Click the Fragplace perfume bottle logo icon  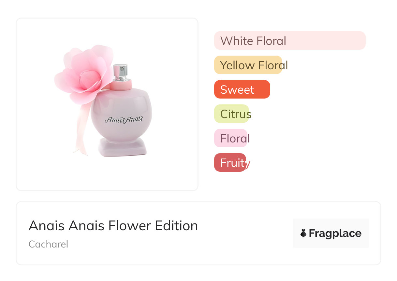pyautogui.click(x=303, y=233)
